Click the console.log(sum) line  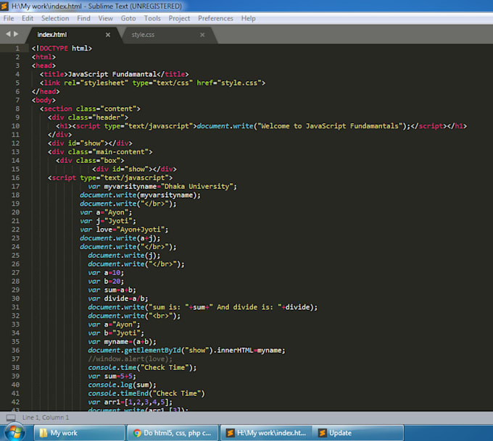[122, 385]
